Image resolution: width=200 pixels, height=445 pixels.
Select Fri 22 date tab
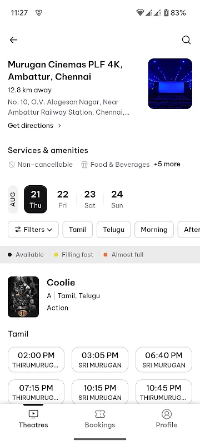63,199
